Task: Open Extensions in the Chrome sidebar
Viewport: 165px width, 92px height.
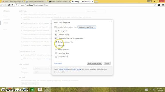Action: click(6, 19)
